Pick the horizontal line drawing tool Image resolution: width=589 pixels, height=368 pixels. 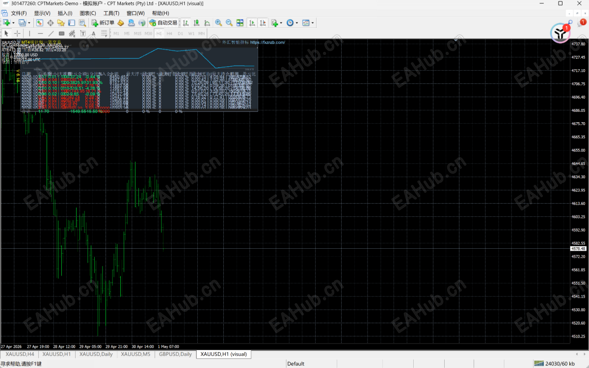[40, 33]
